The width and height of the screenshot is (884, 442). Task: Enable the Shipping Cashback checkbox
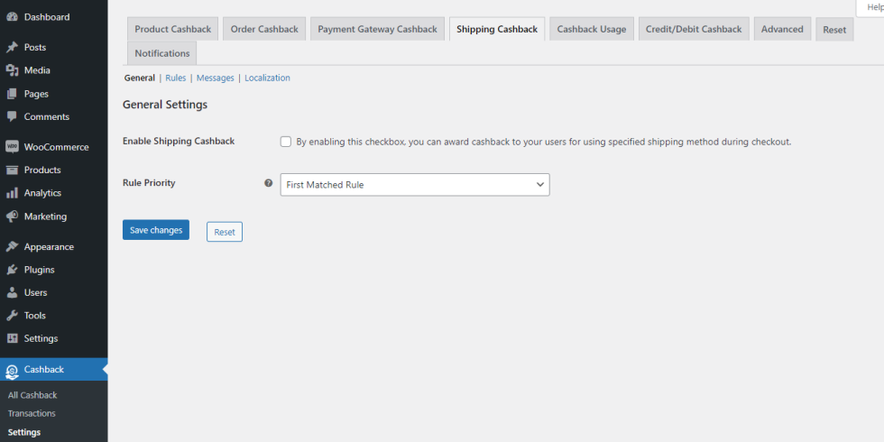[286, 142]
